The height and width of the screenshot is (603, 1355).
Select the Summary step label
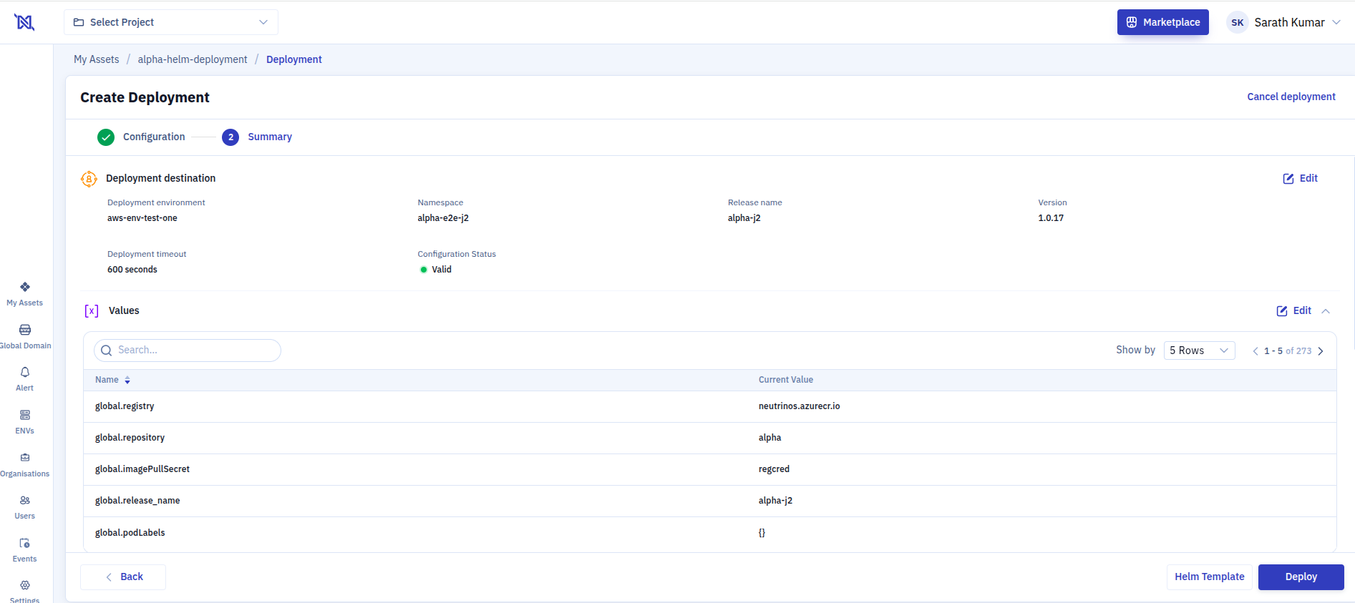point(270,137)
